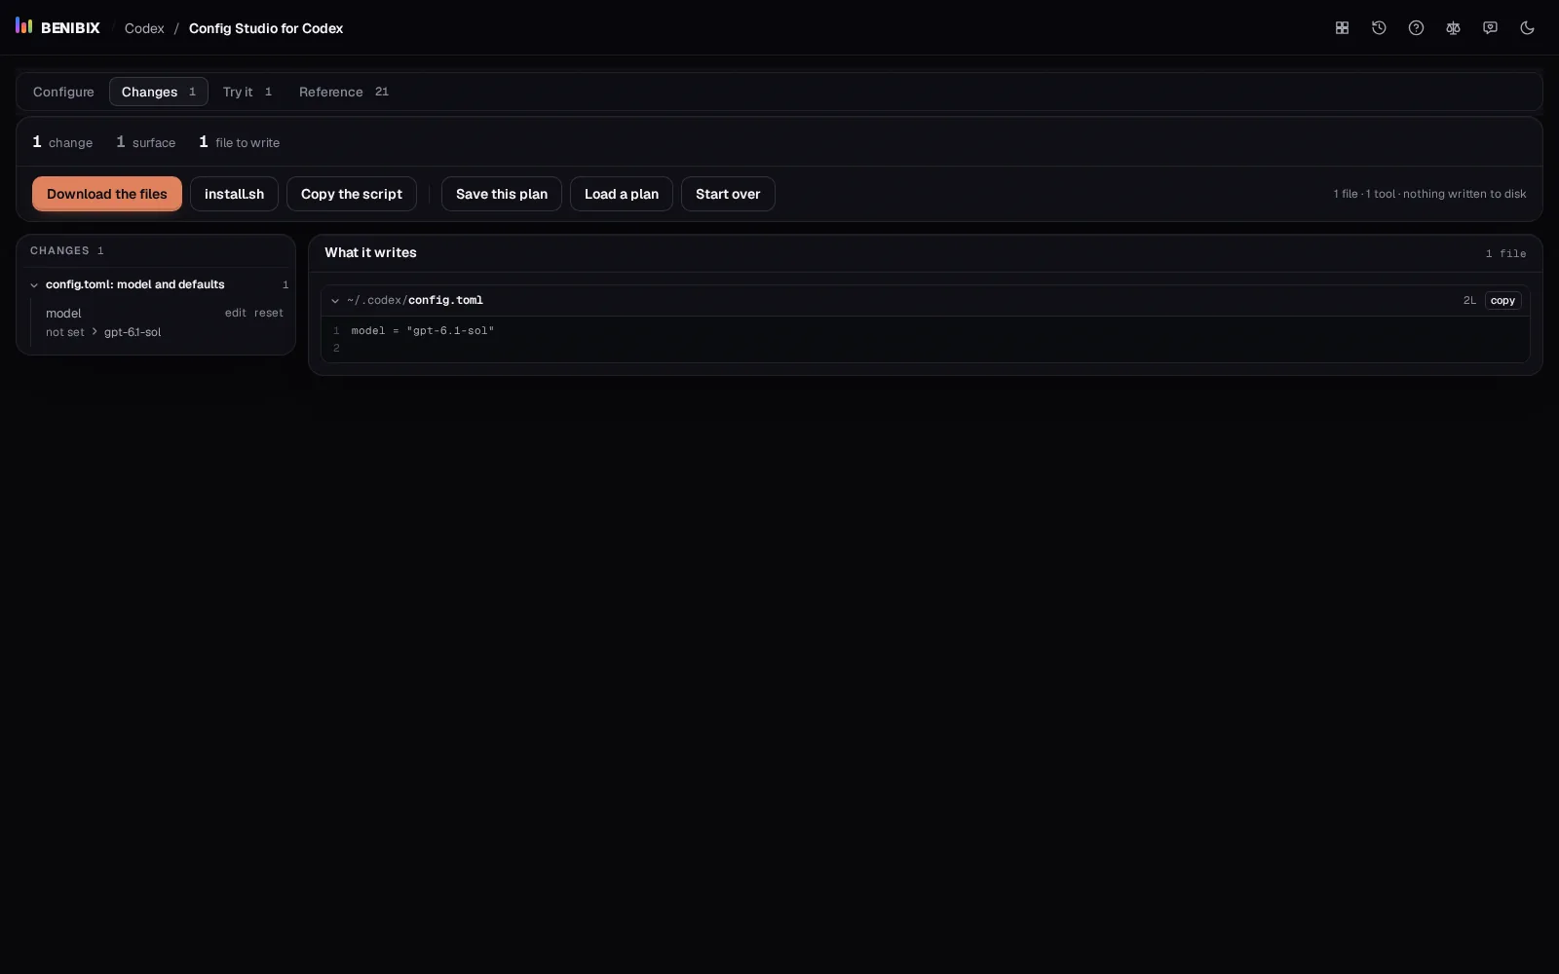Click the gpt-6.1-sol new value text
The height and width of the screenshot is (974, 1559).
(133, 332)
